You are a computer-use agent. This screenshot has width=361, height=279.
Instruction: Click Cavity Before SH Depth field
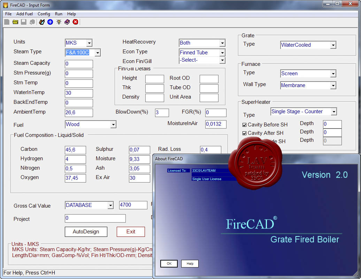(332, 124)
